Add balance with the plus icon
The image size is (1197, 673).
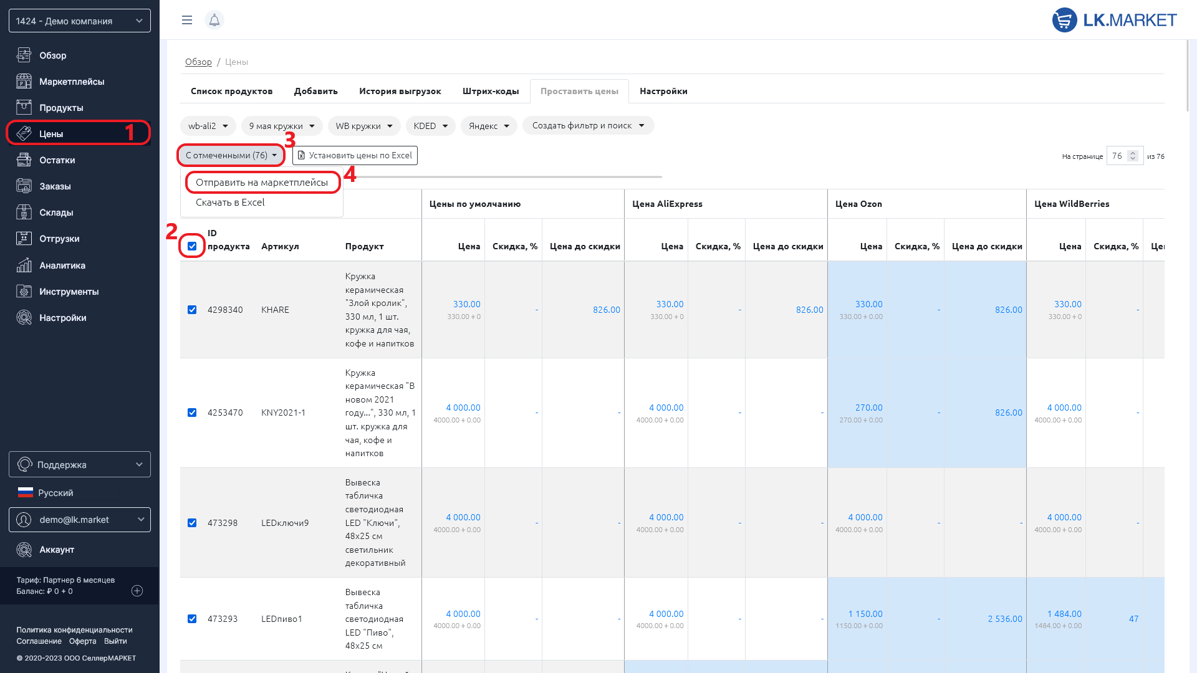[137, 591]
